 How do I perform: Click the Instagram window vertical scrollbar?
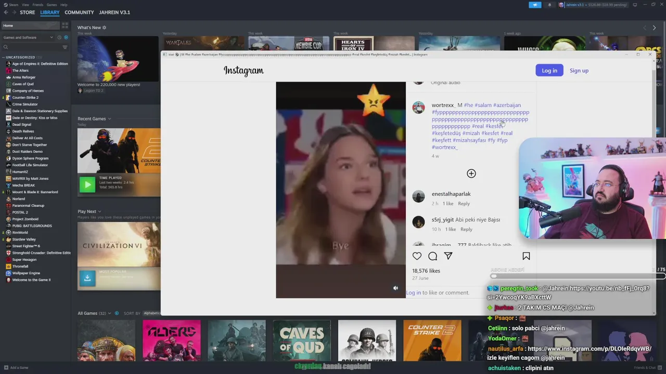[654, 187]
